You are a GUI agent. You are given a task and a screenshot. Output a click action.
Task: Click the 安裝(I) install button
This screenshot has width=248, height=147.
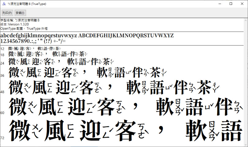click(20, 13)
